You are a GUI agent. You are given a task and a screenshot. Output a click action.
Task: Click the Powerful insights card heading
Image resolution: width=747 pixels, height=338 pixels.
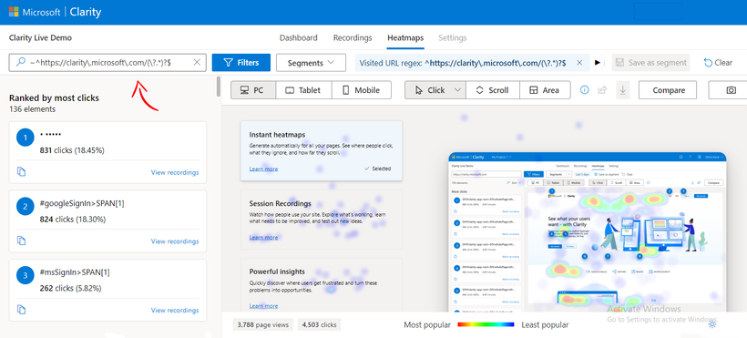coord(277,271)
